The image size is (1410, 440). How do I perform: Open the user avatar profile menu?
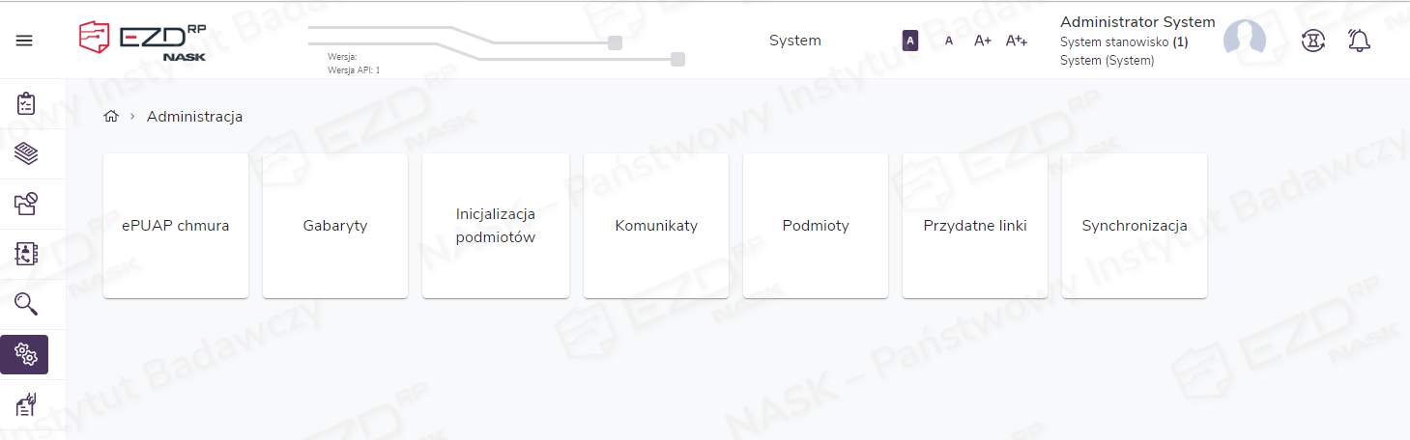point(1244,40)
